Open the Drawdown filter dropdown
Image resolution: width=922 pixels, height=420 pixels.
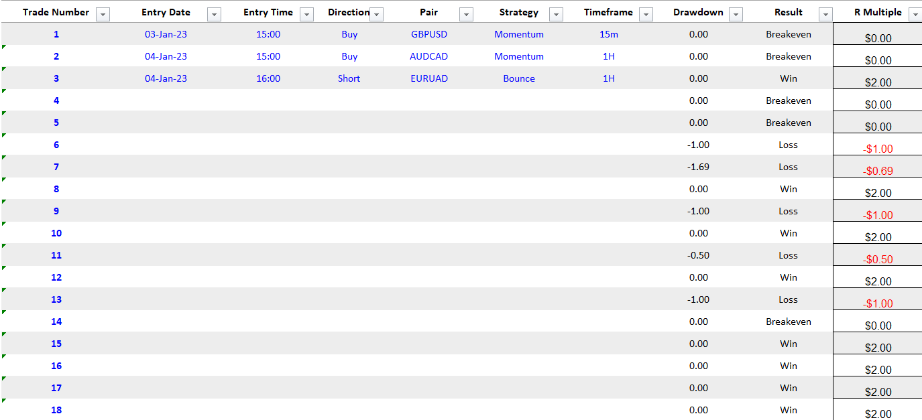coord(736,15)
